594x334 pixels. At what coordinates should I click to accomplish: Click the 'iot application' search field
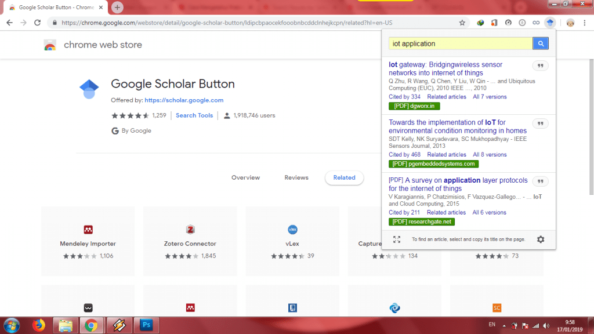(x=461, y=43)
